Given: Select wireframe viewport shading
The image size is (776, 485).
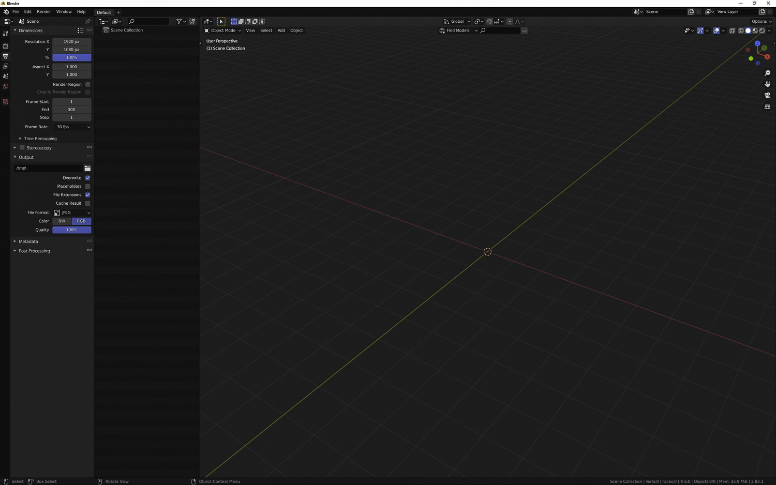Looking at the screenshot, I should point(741,31).
